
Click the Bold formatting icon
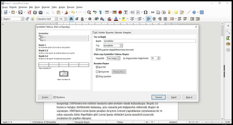pyautogui.click(x=71, y=19)
